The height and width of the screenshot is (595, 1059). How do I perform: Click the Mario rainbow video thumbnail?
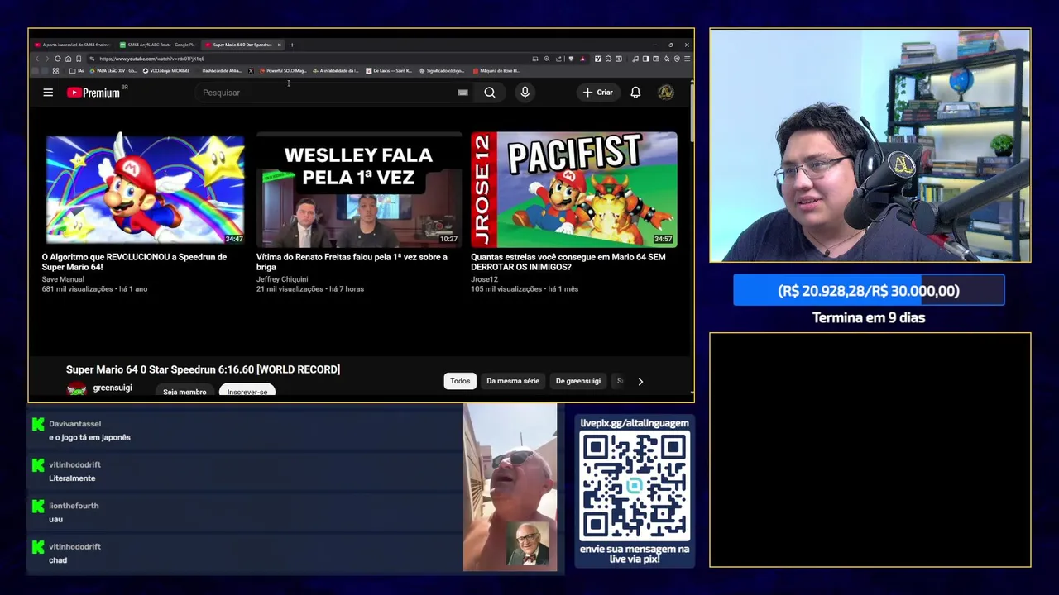pos(145,189)
